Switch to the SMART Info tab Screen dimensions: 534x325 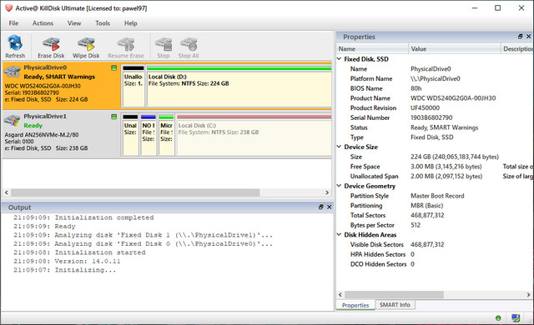click(395, 305)
